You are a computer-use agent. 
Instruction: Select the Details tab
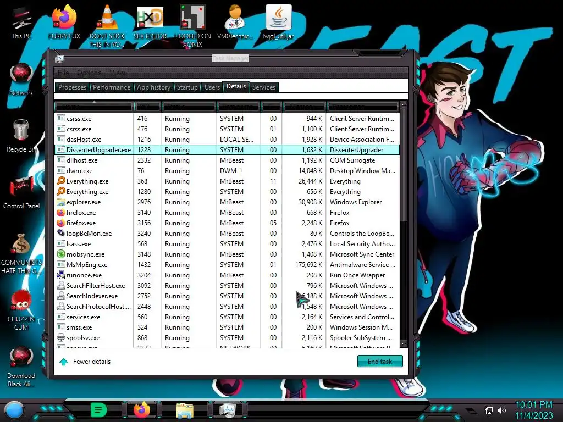tap(236, 86)
